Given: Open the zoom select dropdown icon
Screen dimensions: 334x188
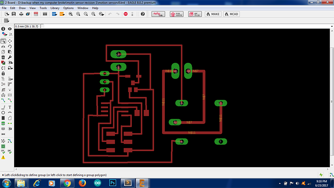Looking at the screenshot, I should tap(101, 14).
